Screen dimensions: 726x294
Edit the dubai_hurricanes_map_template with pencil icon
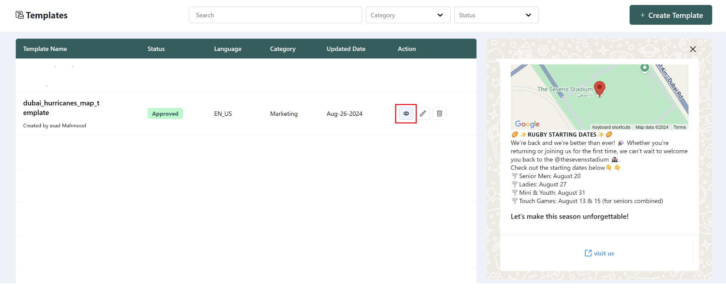[423, 114]
